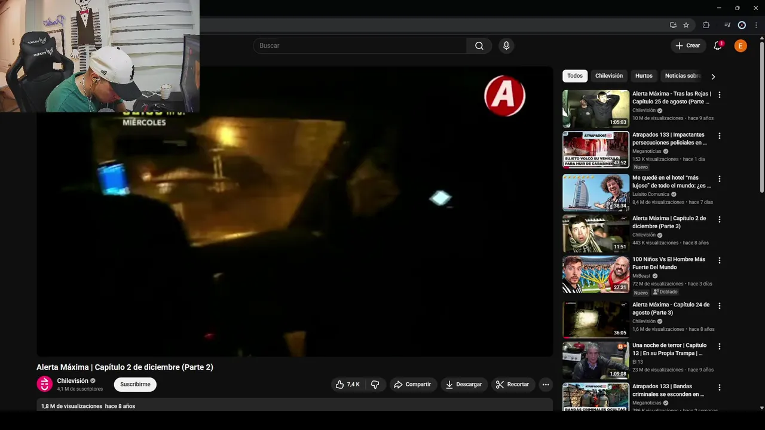
Task: Select the Todos filter chip
Action: 575,76
